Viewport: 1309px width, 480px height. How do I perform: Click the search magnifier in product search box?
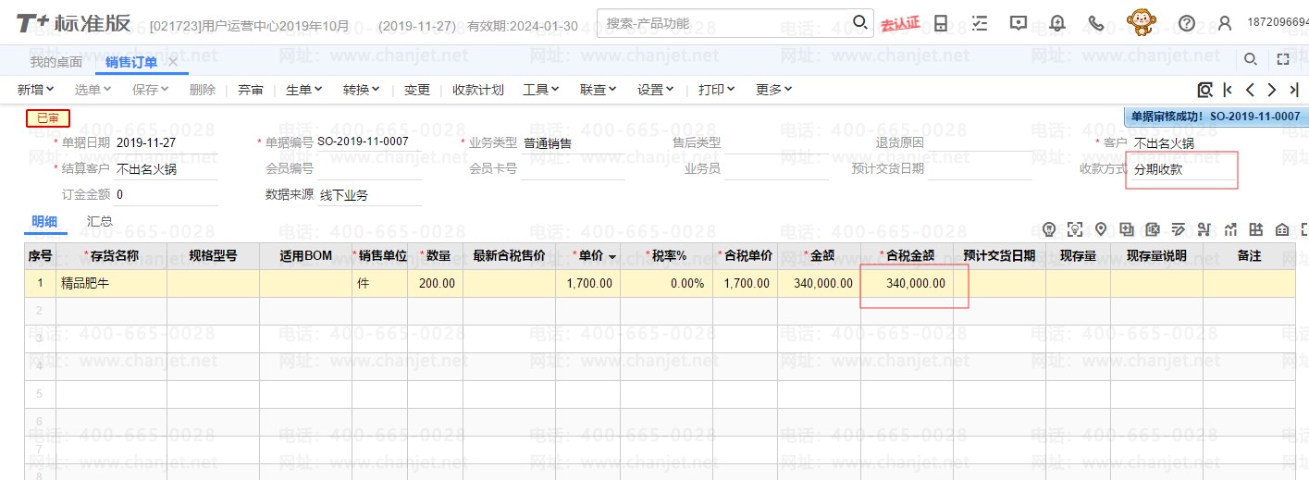click(859, 22)
